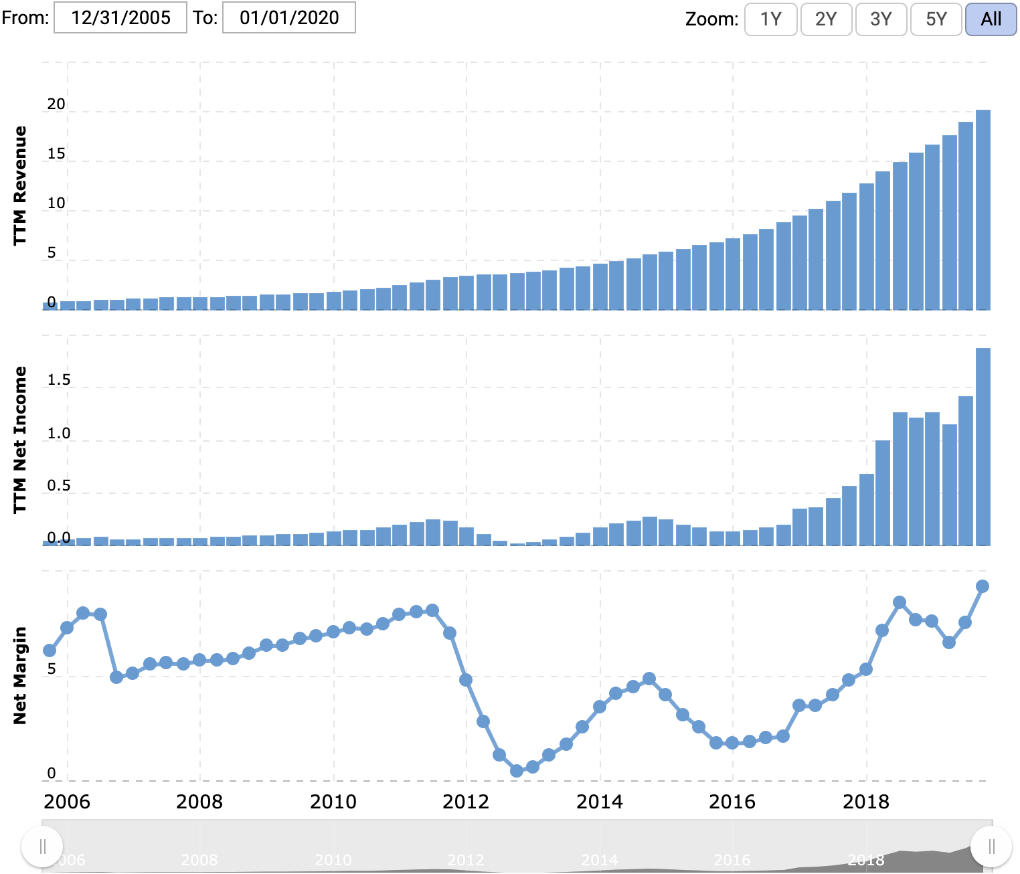Click the From date input field
Image resolution: width=1020 pixels, height=874 pixels.
pos(120,17)
